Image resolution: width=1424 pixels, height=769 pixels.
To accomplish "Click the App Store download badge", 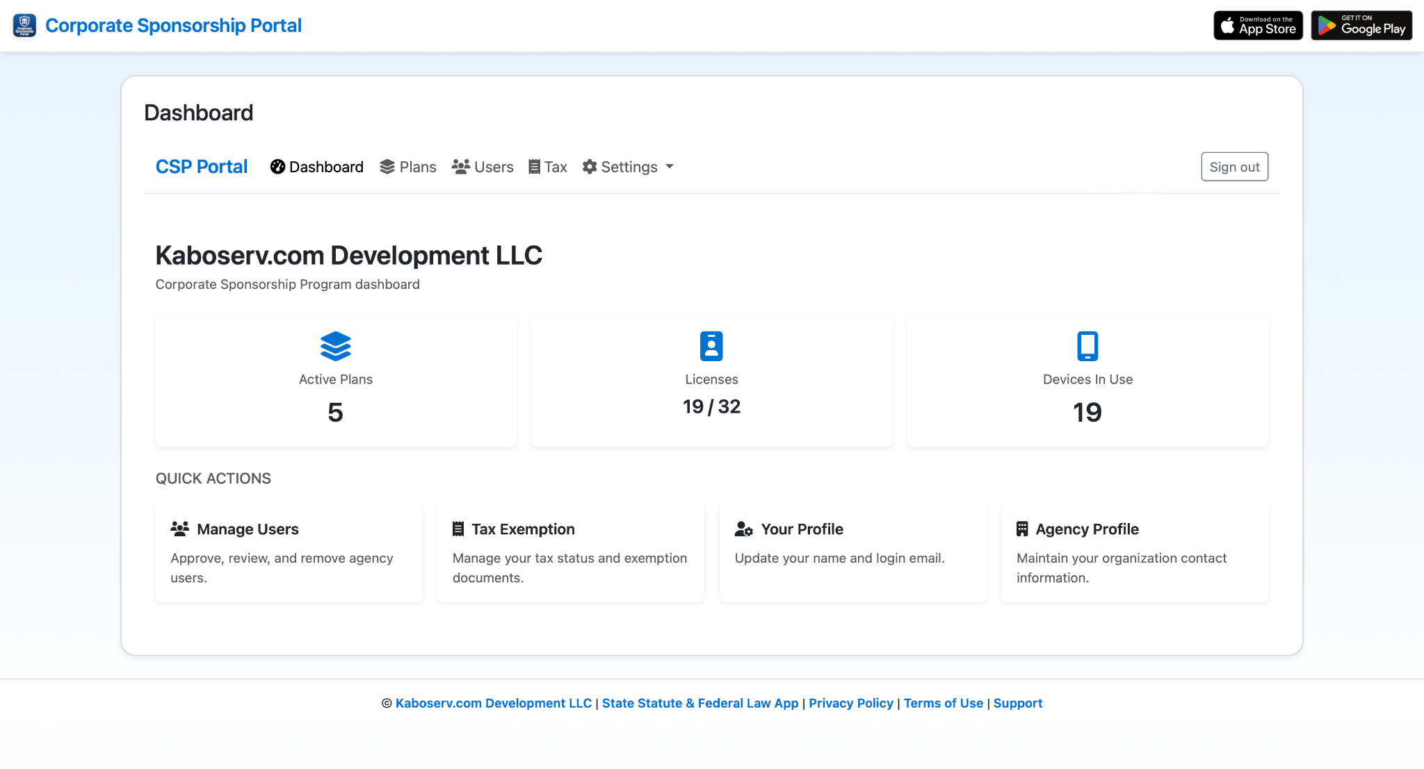I will (x=1258, y=25).
